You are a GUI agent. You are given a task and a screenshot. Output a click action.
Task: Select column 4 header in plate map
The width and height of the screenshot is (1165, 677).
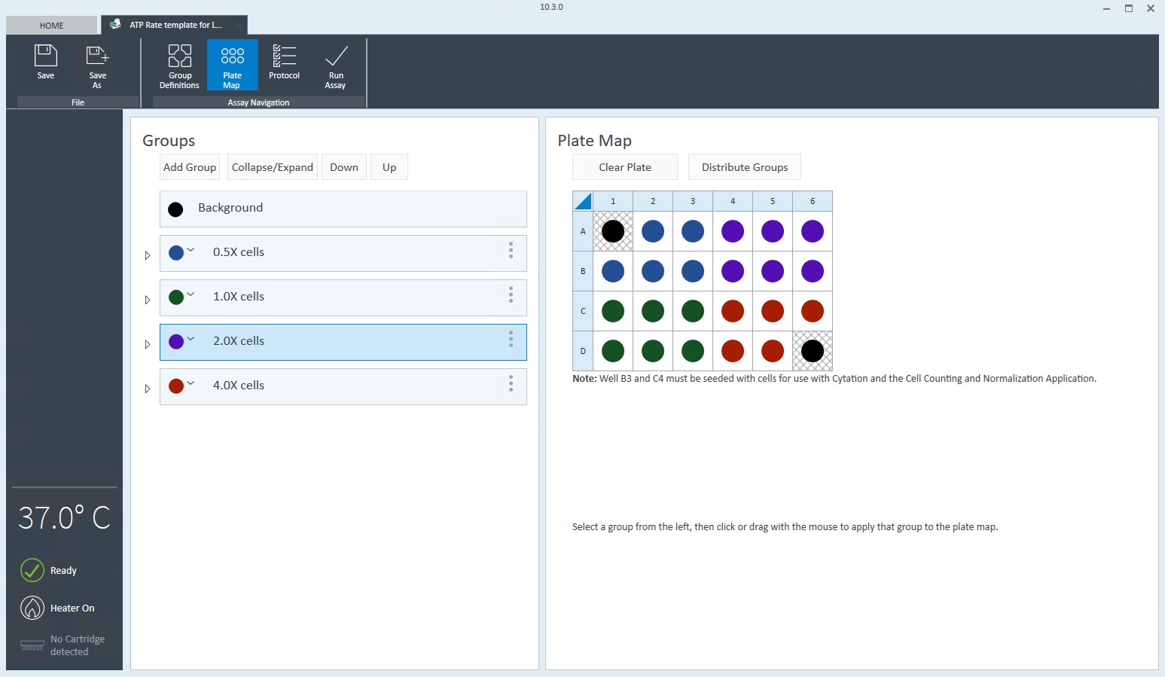click(733, 201)
